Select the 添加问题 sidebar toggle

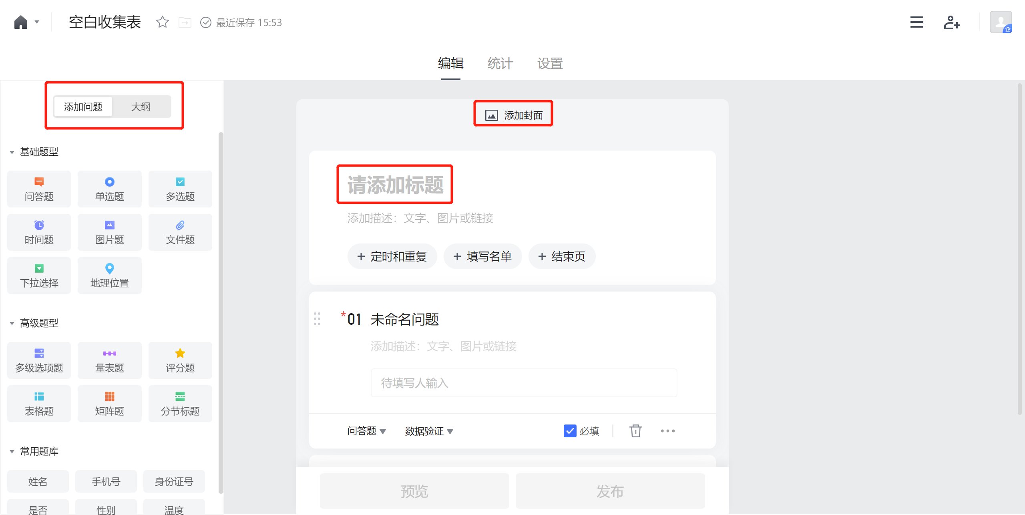pos(83,107)
